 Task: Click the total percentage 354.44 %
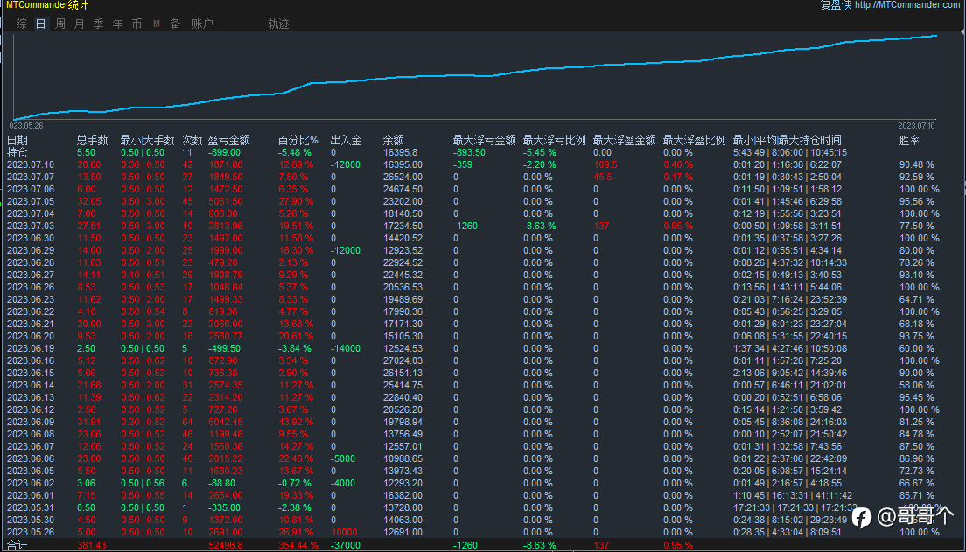[298, 545]
